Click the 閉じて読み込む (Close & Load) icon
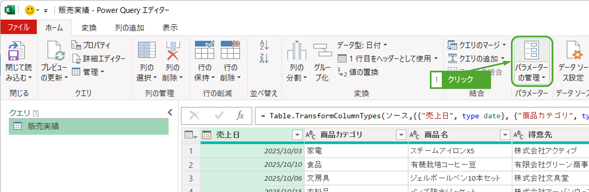The height and width of the screenshot is (192, 589). point(17,51)
